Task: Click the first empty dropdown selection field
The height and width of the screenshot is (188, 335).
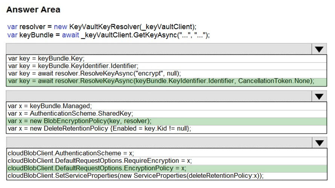Action: click(159, 49)
